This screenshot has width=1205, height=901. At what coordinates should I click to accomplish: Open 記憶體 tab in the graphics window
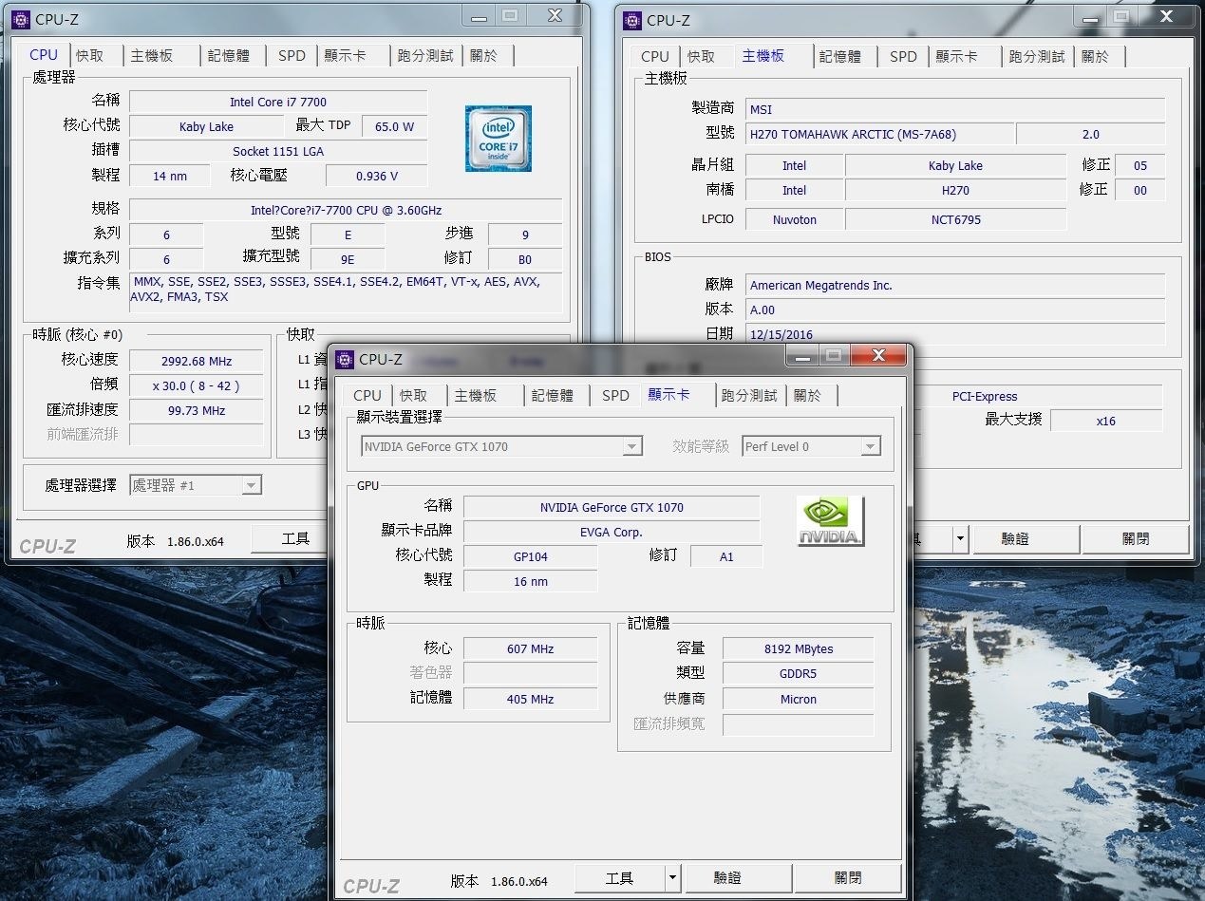553,396
